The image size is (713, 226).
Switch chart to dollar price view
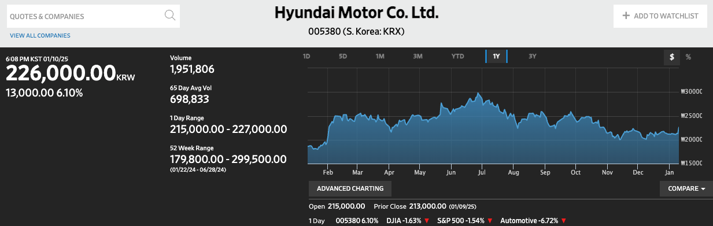coord(672,57)
